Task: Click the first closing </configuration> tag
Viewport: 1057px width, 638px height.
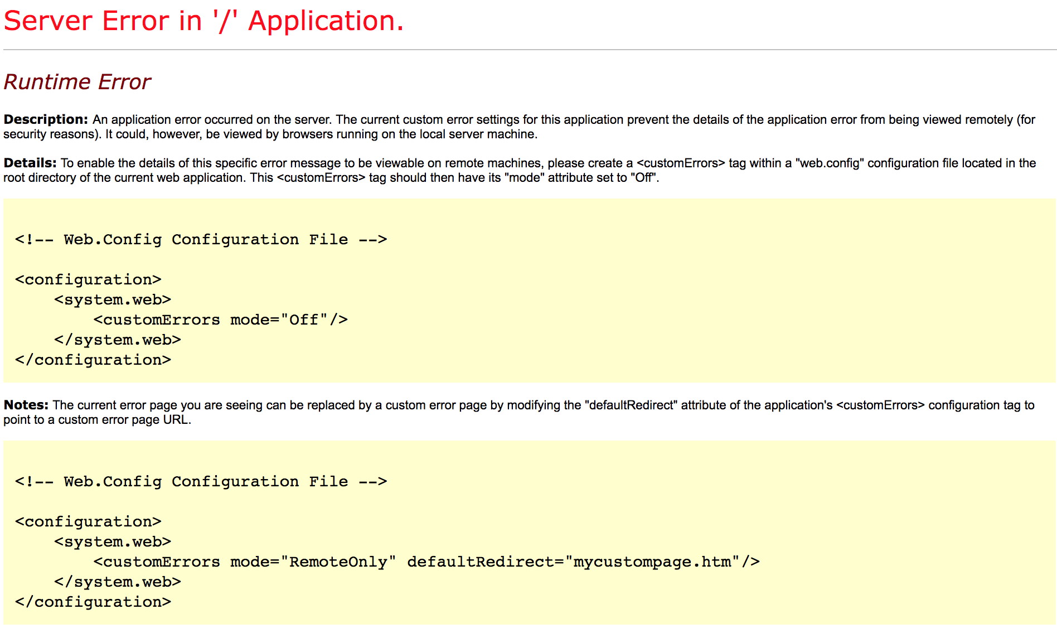Action: point(93,360)
